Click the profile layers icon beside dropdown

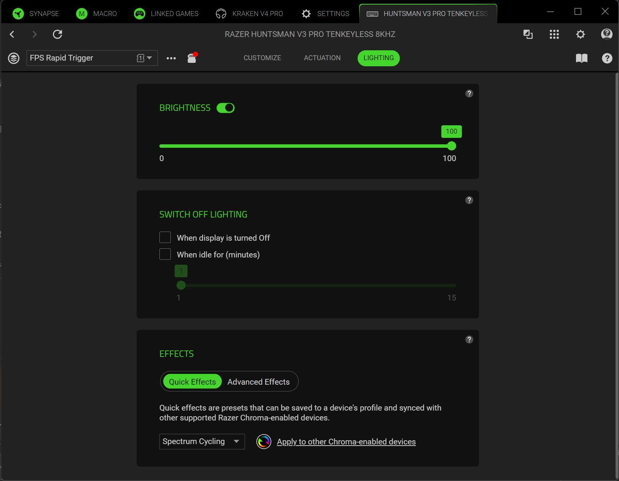14,58
